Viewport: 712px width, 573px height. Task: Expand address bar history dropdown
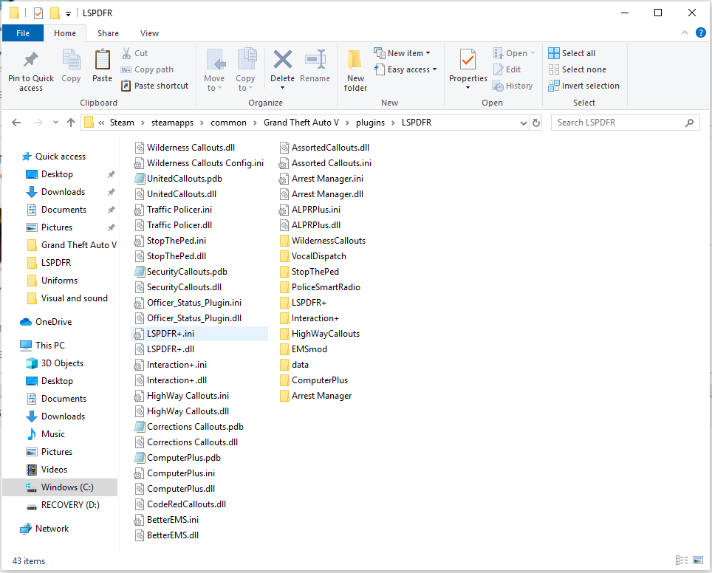click(x=523, y=123)
